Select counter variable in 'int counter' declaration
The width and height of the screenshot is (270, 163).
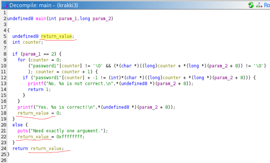pyautogui.click(x=33, y=42)
